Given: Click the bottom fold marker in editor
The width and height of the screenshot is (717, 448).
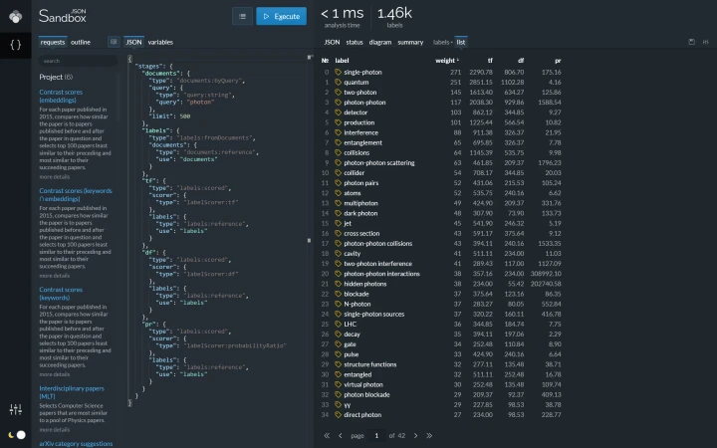Looking at the screenshot, I should tap(129, 403).
